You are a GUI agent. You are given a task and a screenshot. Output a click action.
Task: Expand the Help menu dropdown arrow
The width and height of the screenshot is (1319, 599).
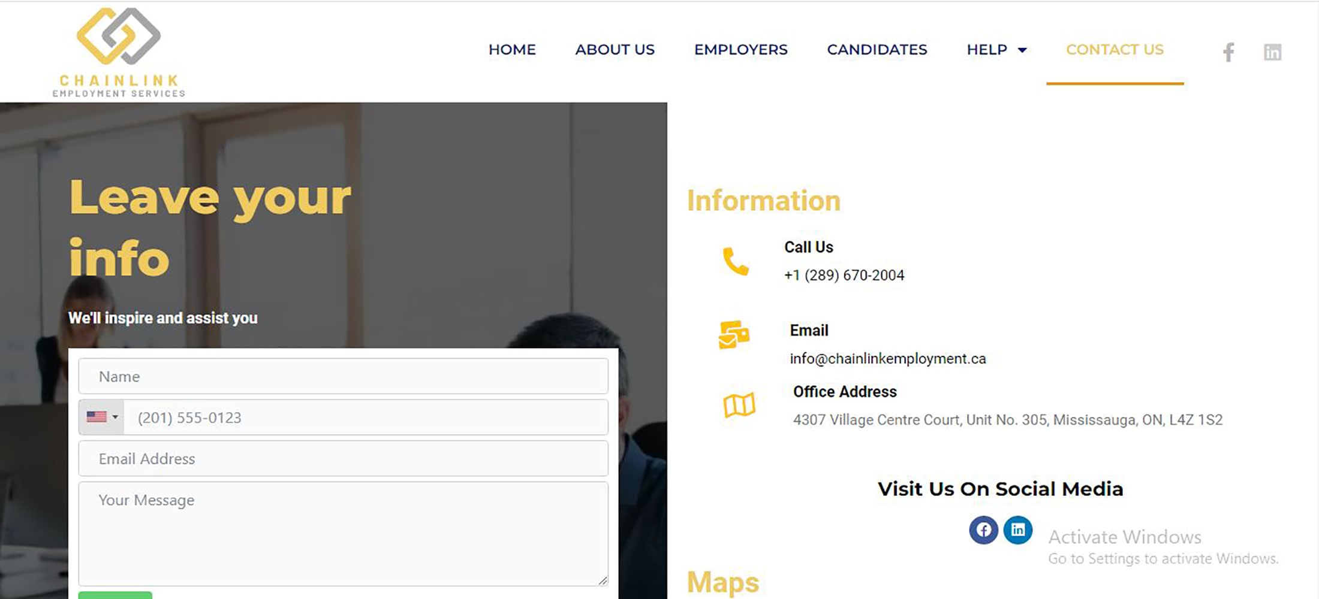1022,50
